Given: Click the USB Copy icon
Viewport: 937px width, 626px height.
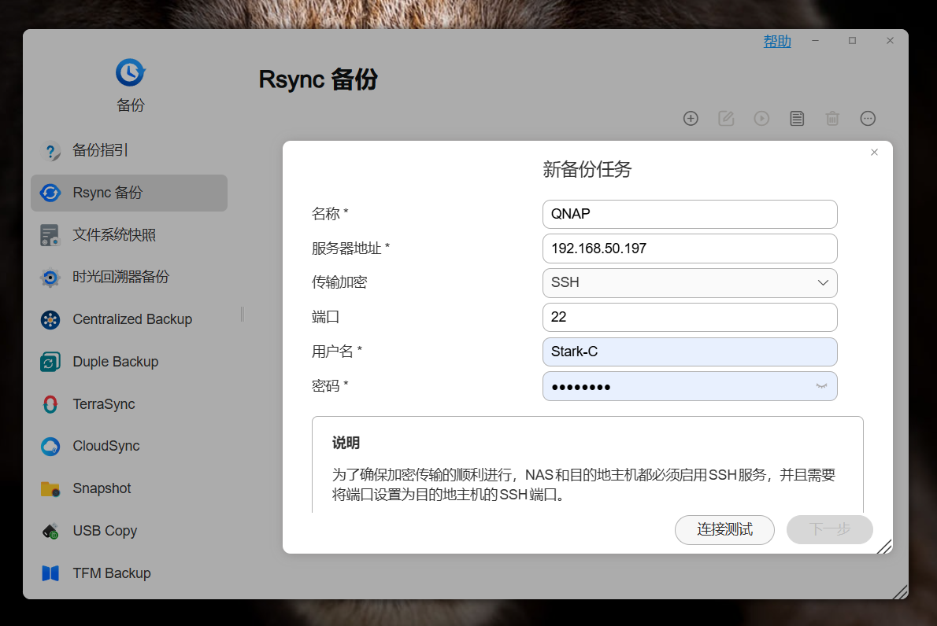Looking at the screenshot, I should (50, 531).
